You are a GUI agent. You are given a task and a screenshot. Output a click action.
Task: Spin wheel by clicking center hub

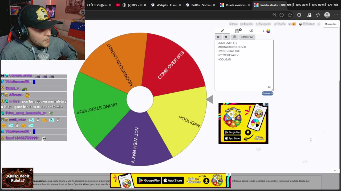click(x=140, y=99)
